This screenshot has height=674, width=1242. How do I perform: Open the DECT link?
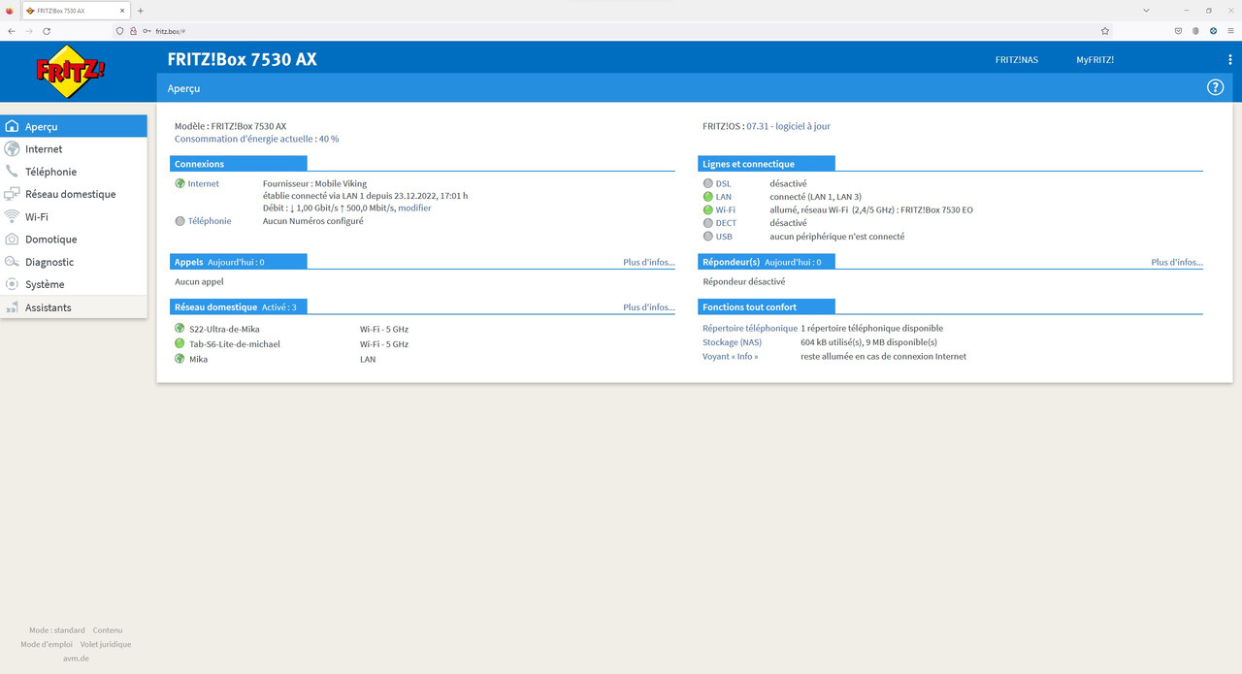click(x=726, y=223)
